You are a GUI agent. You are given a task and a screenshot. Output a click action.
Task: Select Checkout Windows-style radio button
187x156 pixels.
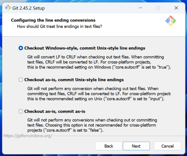click(21, 48)
